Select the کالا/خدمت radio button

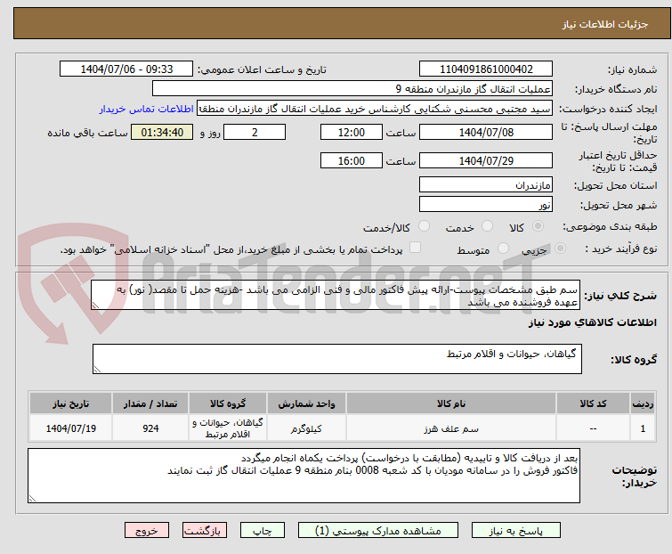[x=424, y=226]
